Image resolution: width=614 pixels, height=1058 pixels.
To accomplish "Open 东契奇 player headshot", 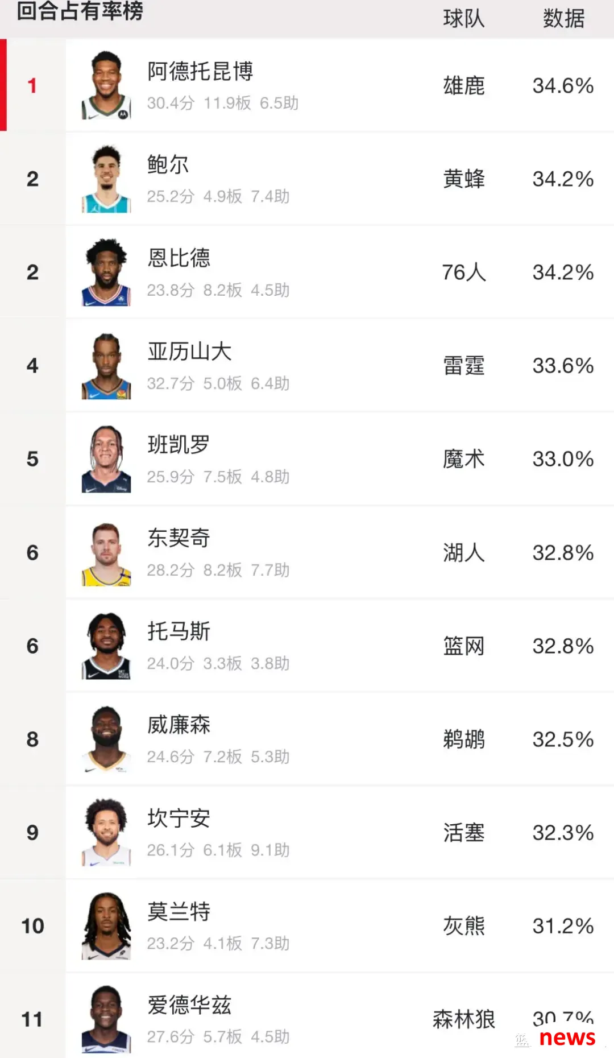I will click(106, 552).
